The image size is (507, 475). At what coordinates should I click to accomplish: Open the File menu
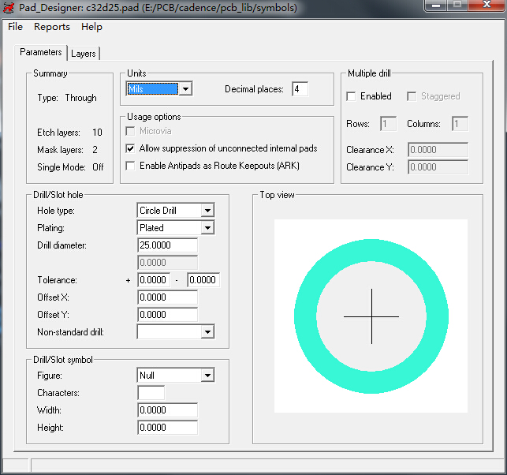pyautogui.click(x=15, y=27)
